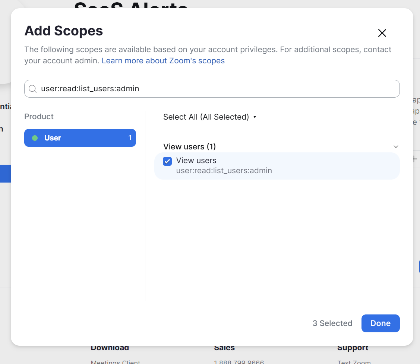This screenshot has height=364, width=420.
Task: Focus the scope search input field
Action: [x=212, y=89]
